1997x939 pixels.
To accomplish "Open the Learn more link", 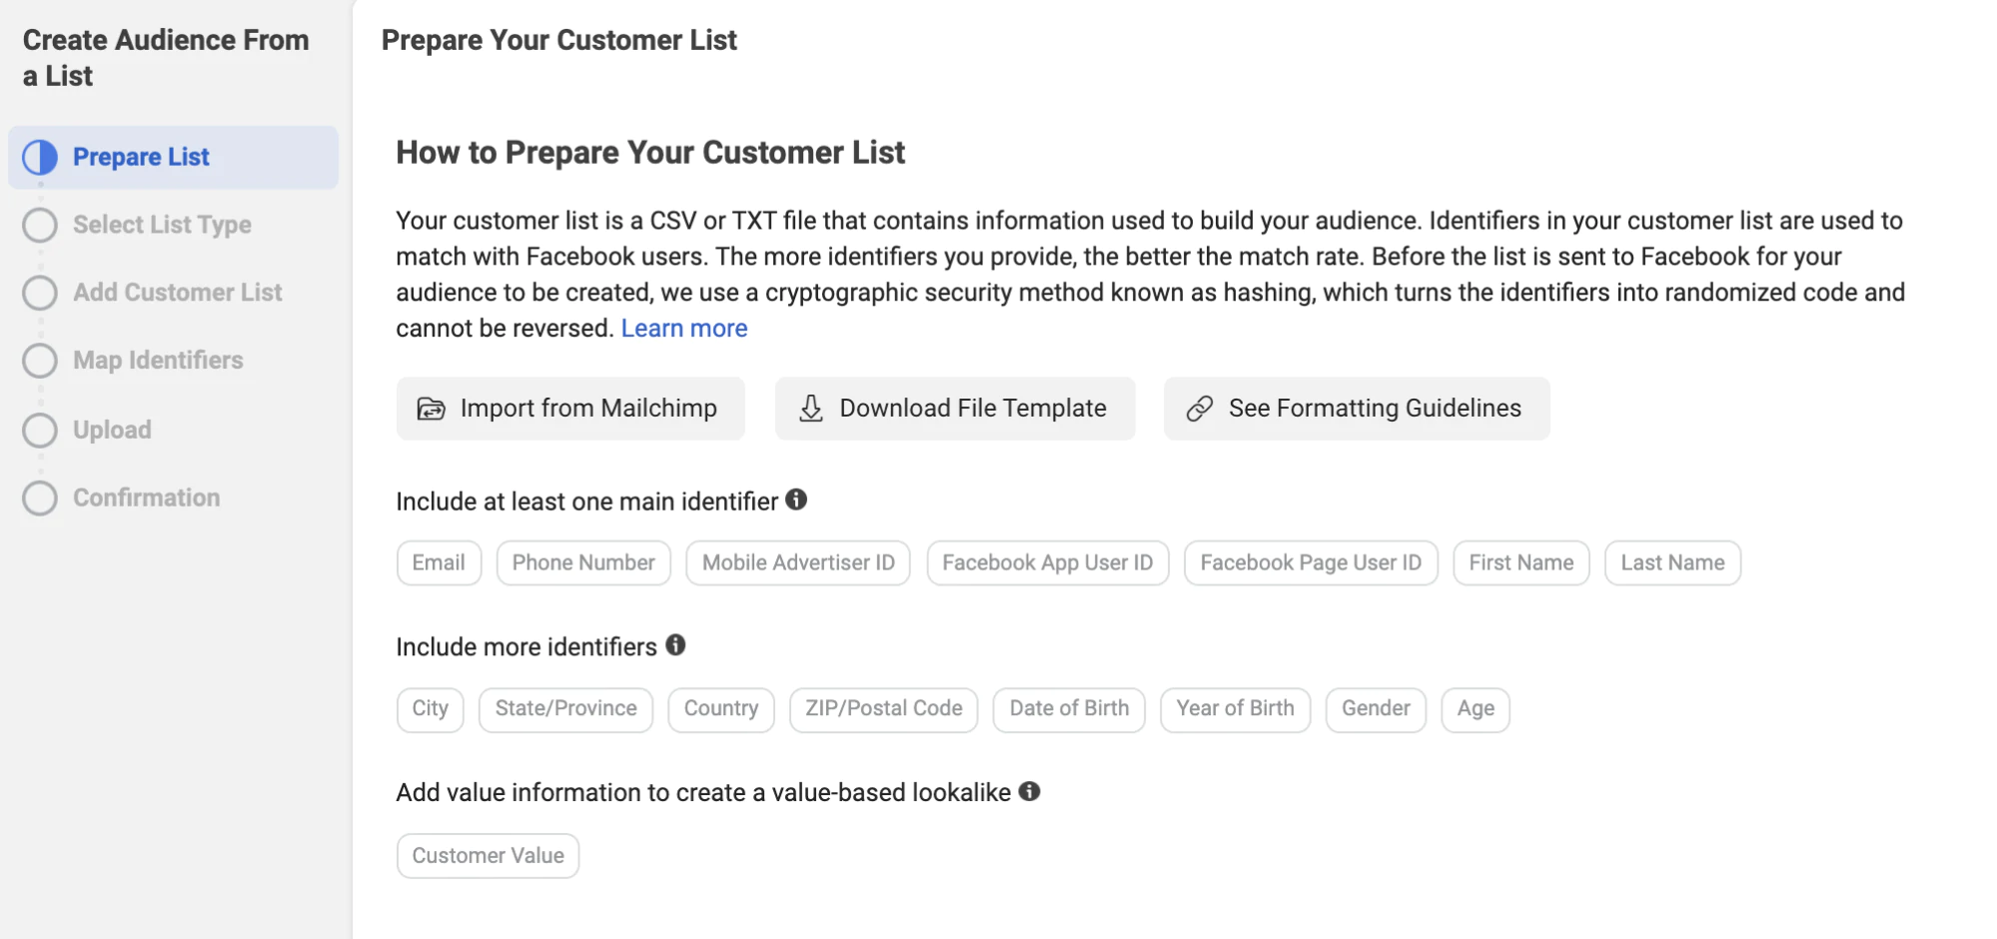I will pyautogui.click(x=683, y=329).
